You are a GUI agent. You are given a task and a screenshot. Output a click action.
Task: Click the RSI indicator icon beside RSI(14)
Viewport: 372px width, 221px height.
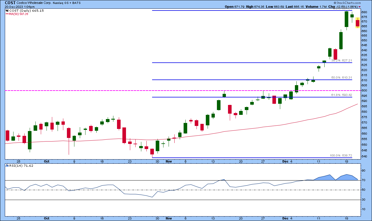pos(7,165)
